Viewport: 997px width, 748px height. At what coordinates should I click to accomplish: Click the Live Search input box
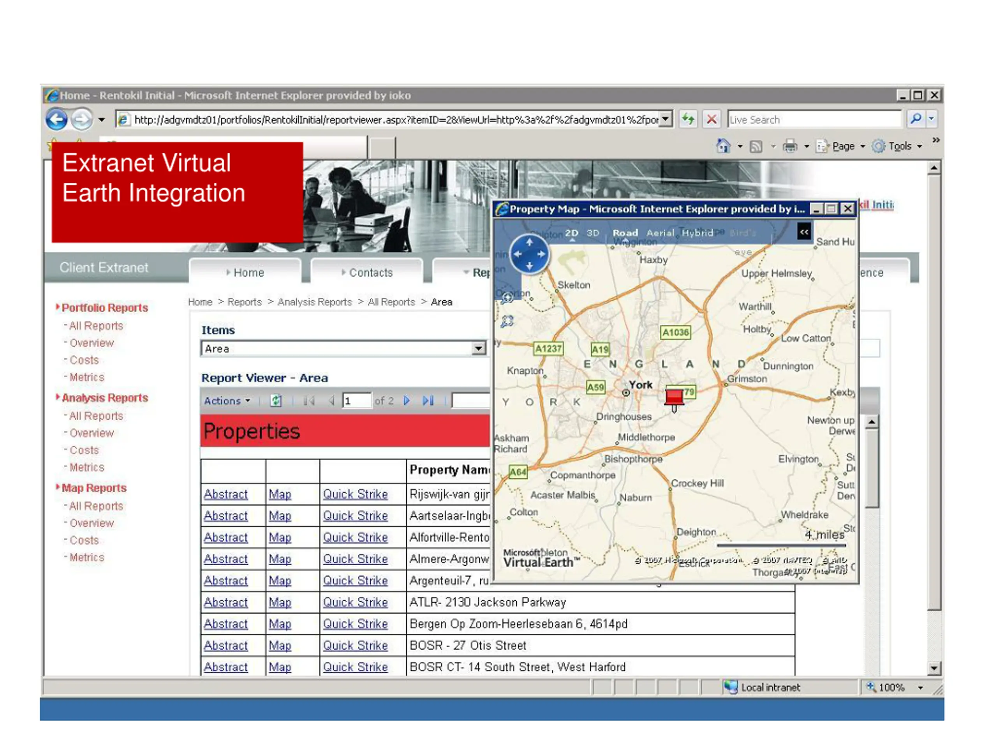point(814,120)
